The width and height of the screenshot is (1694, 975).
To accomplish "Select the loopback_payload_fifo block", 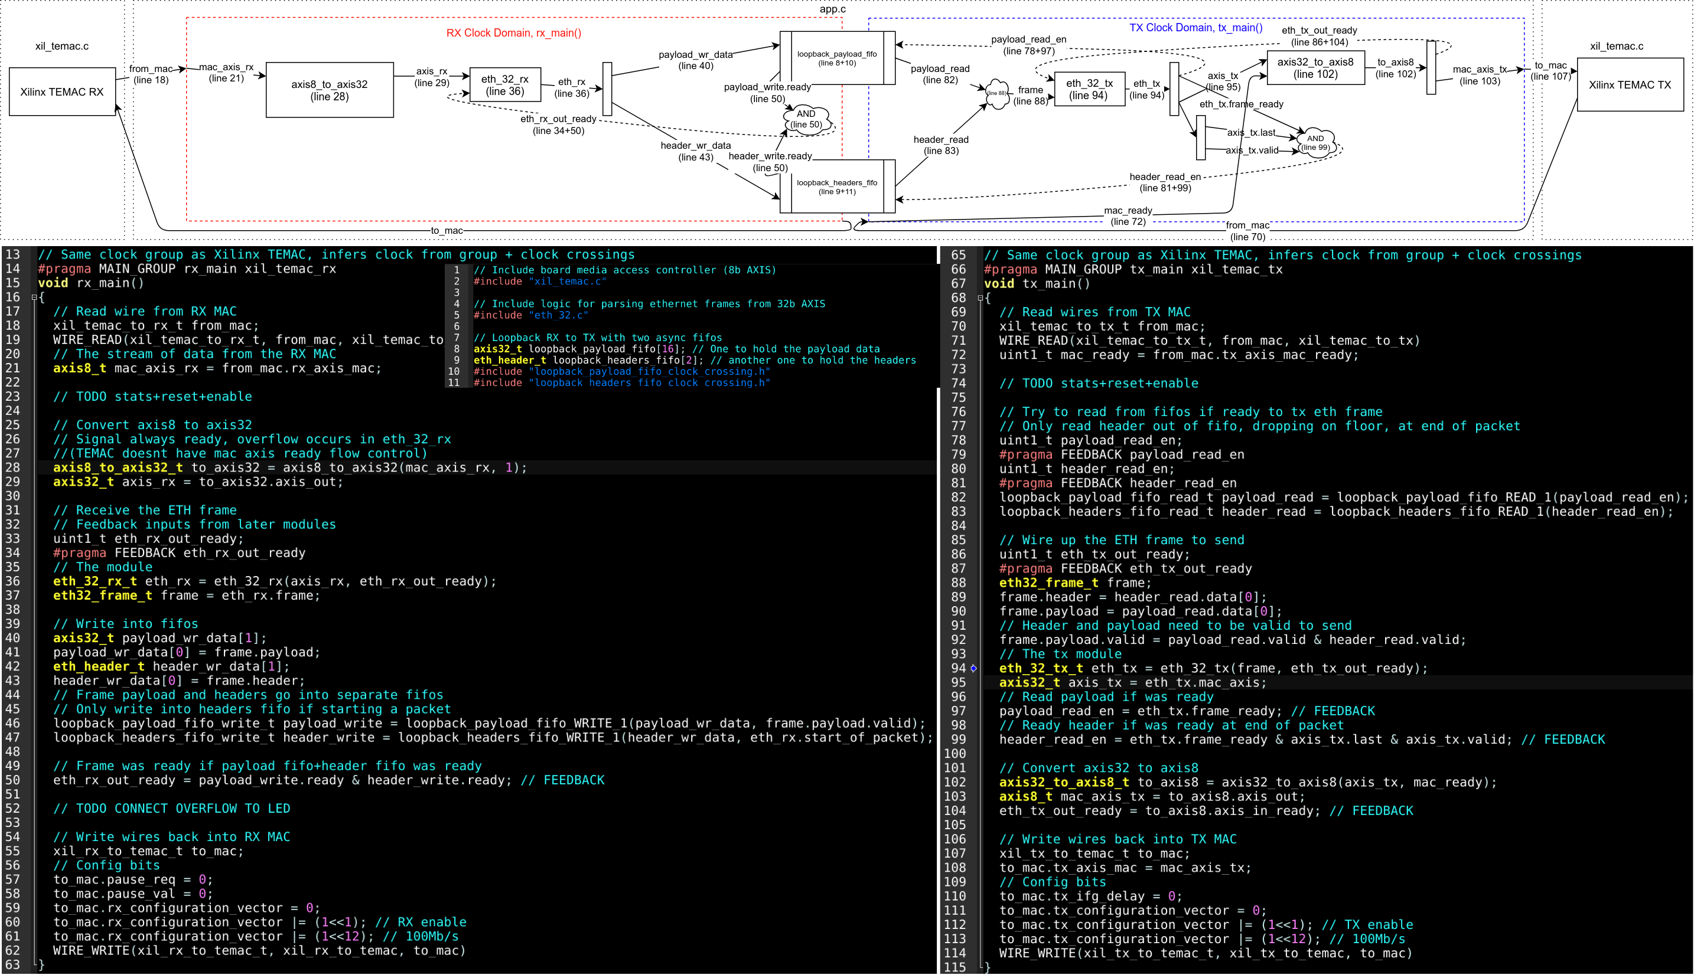I will 837,58.
